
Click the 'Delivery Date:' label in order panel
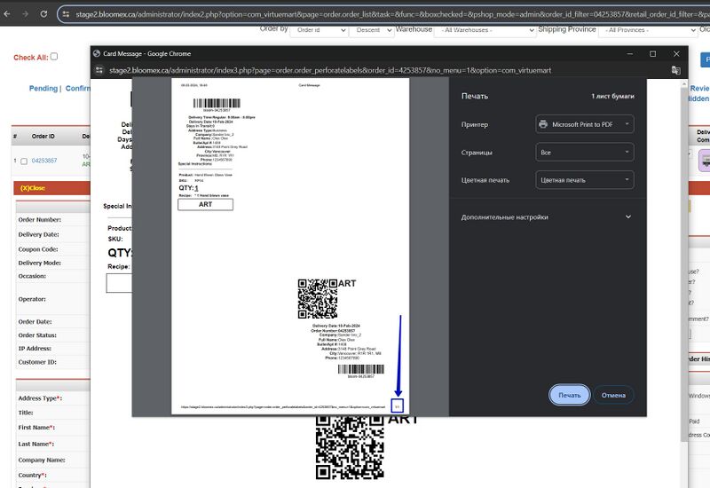[38, 234]
